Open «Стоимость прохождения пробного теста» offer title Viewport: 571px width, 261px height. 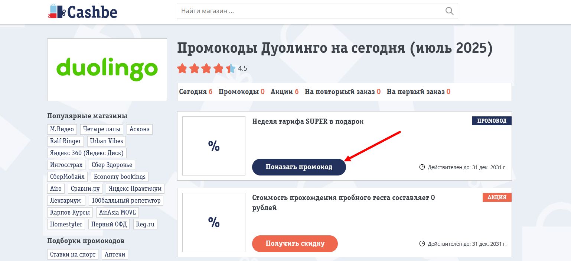point(343,203)
